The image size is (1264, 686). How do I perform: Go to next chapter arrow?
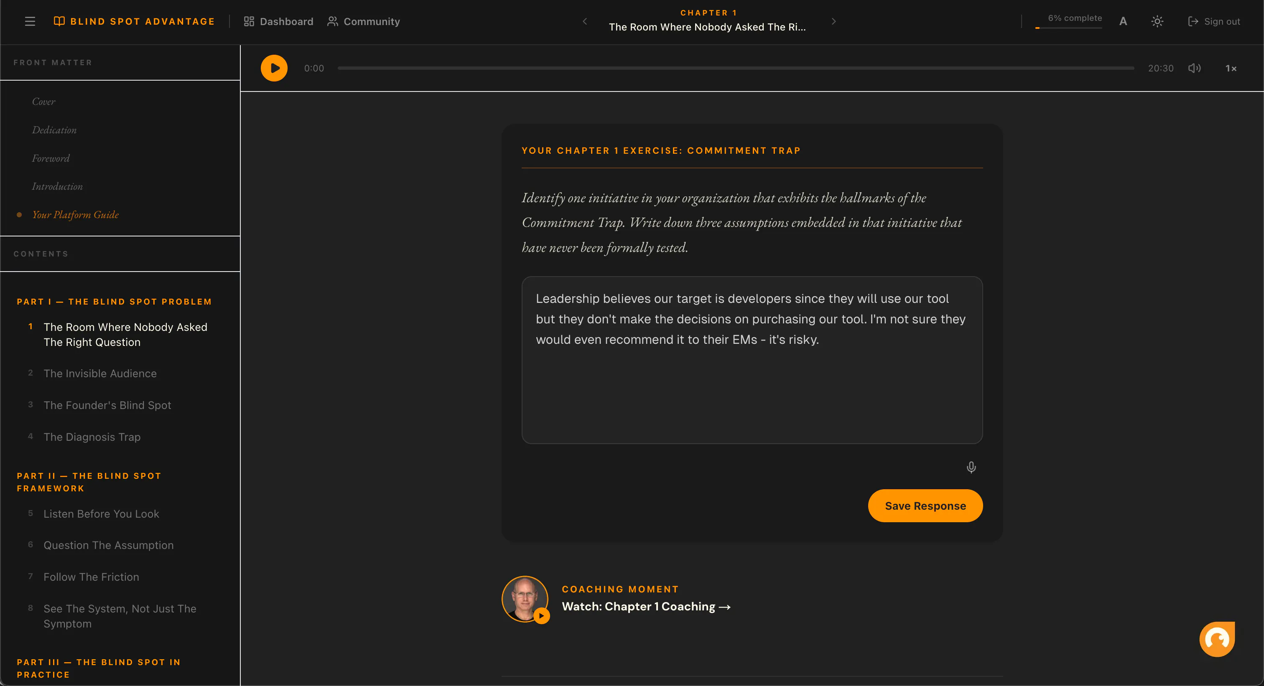pyautogui.click(x=833, y=21)
